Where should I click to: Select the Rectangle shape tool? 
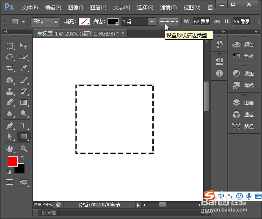[x=24, y=137]
